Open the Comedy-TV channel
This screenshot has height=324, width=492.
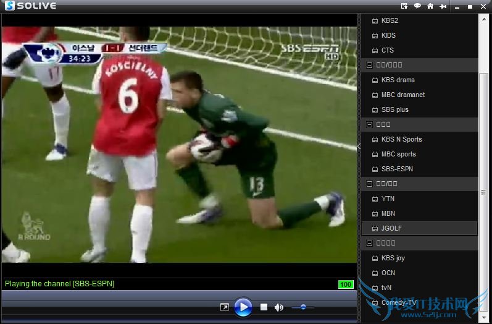coord(419,302)
